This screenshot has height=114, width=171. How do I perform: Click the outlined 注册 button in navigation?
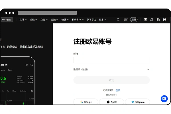pos(134,20)
